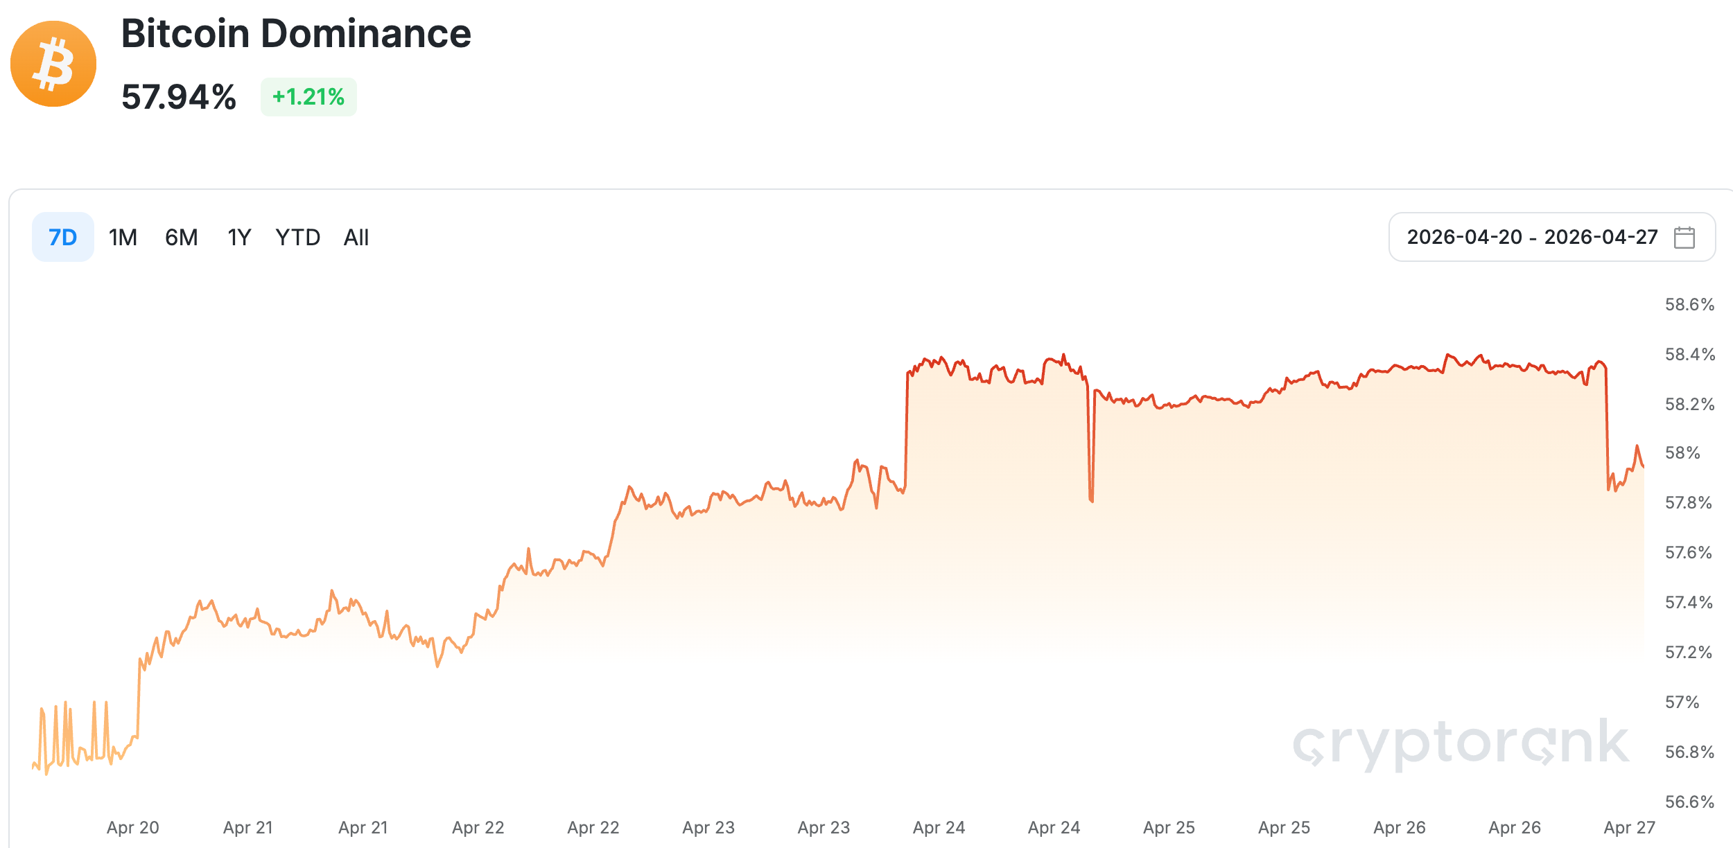Click the 57% y-axis label
The width and height of the screenshot is (1733, 848).
click(1682, 703)
